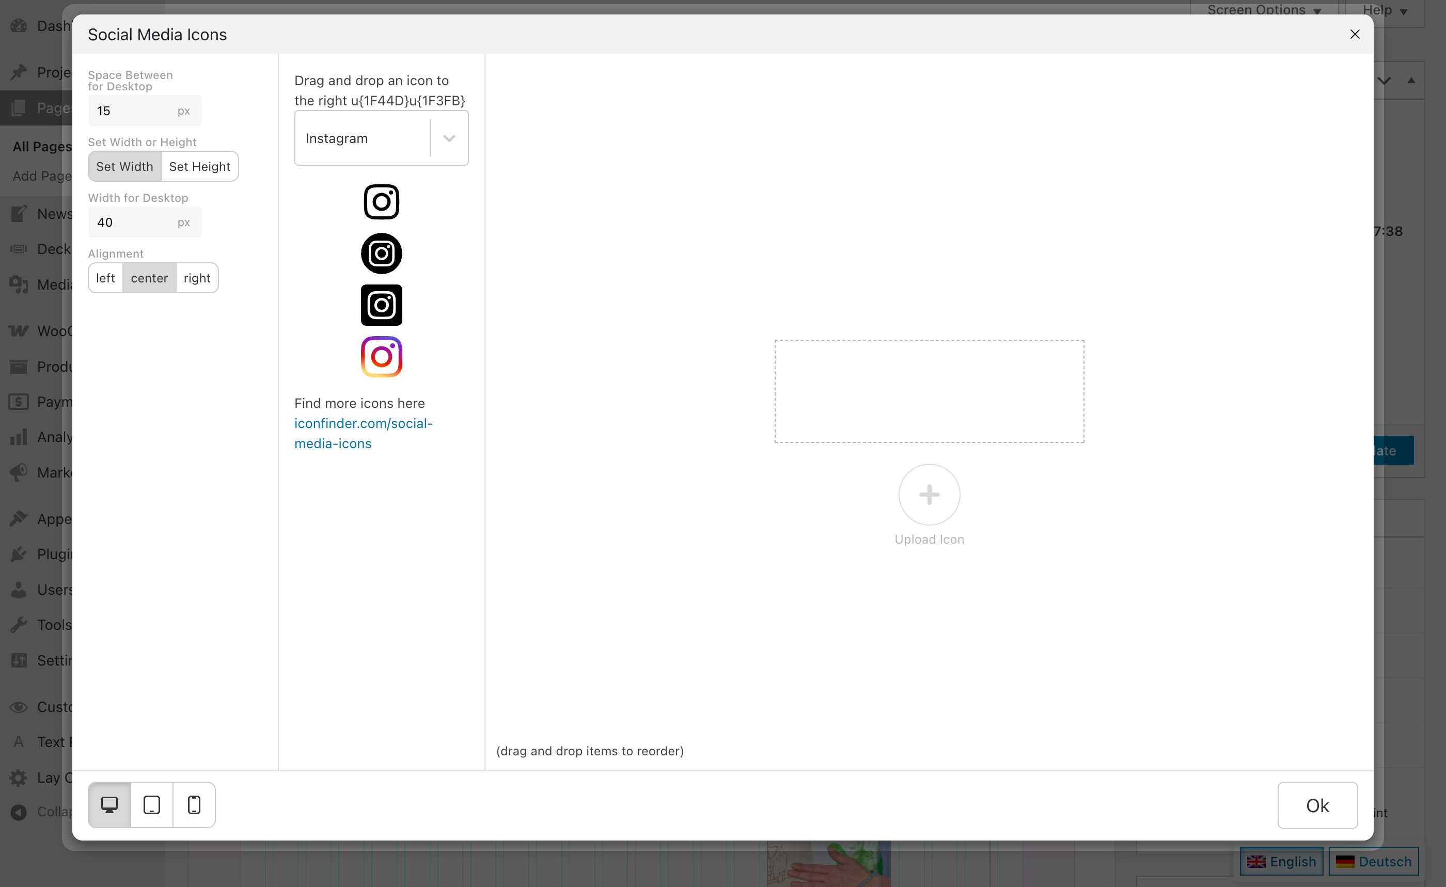Select the black circle Instagram icon

pos(382,254)
